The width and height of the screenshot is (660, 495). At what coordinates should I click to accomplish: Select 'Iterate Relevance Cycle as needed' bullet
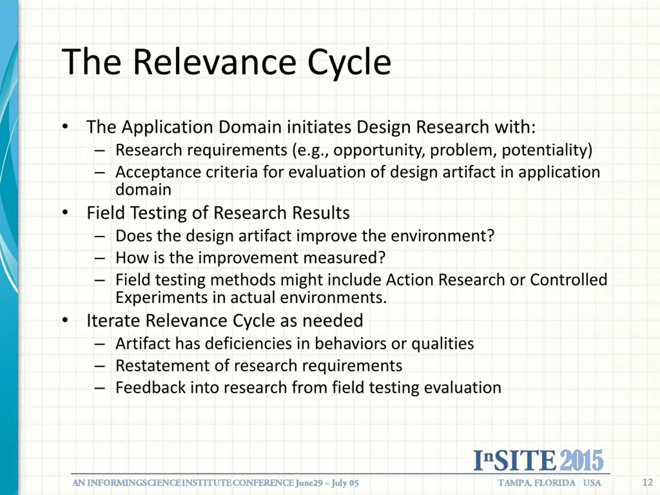point(225,321)
